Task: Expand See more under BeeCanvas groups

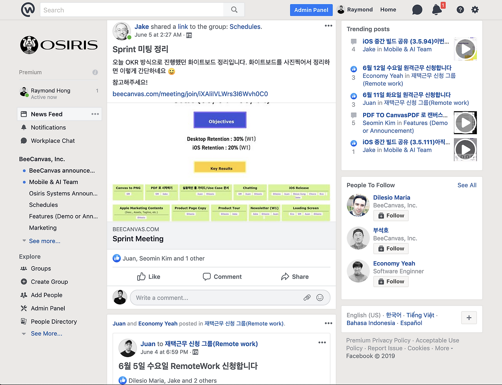Action: pos(44,241)
